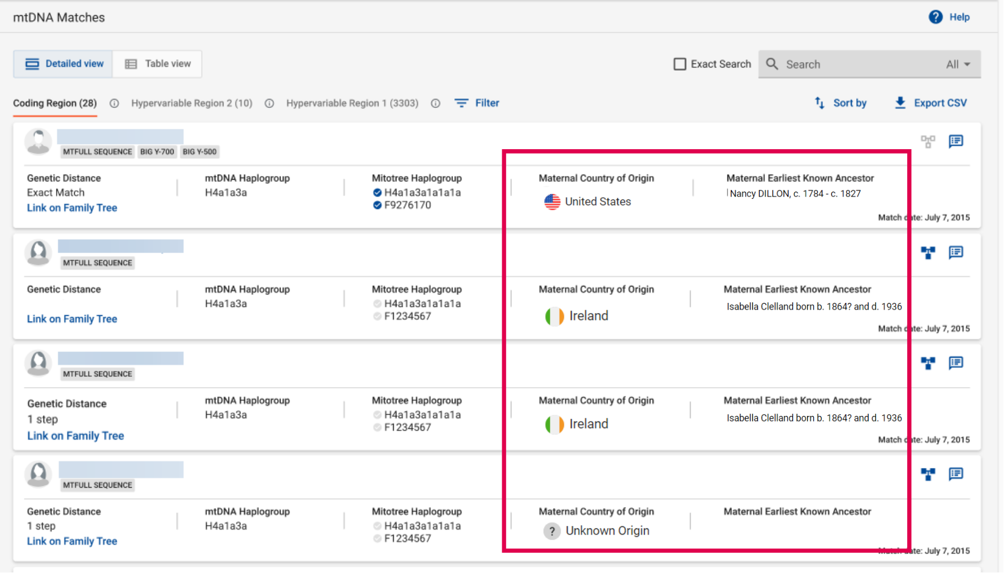
Task: Switch to Detailed view
Action: (64, 64)
